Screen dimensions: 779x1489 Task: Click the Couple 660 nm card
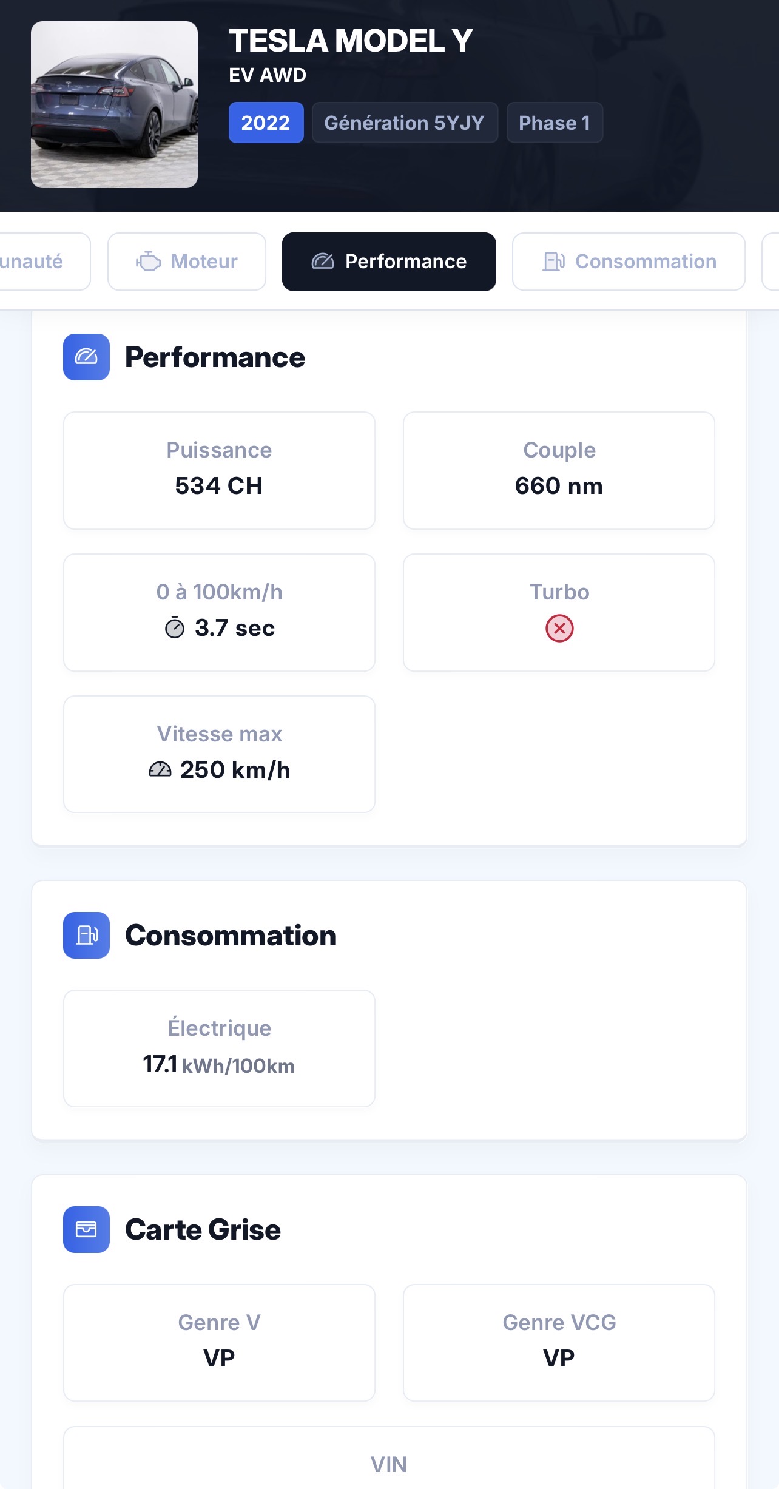point(559,470)
